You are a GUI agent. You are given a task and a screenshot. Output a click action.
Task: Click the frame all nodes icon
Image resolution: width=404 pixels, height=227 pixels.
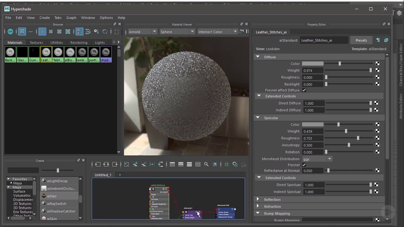pos(127,164)
